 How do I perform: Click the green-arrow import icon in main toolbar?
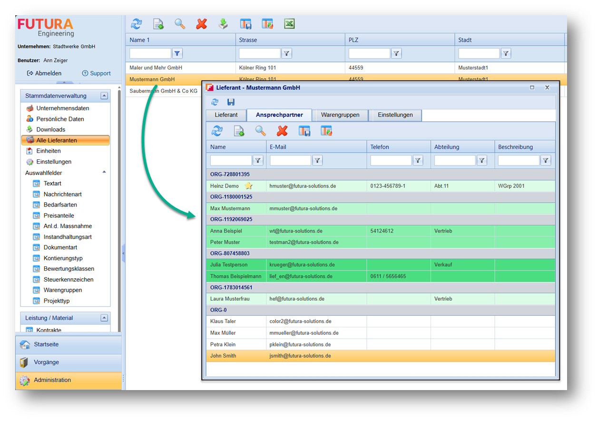[x=223, y=24]
